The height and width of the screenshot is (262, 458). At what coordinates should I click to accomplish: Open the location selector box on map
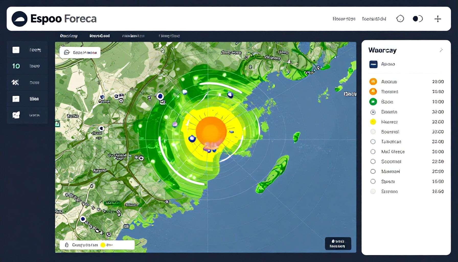pos(80,53)
